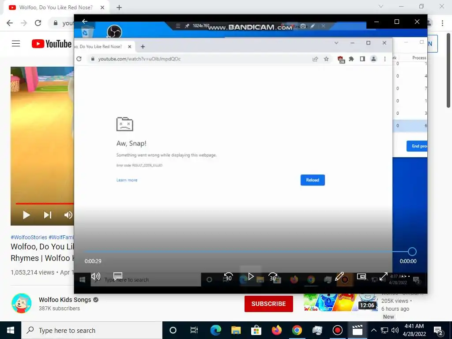Go back in the Chrome browser
Viewport: 452px width, 339px height.
click(x=10, y=23)
